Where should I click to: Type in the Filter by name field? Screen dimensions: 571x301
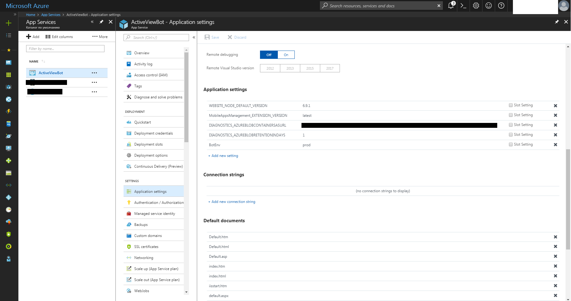pyautogui.click(x=65, y=48)
